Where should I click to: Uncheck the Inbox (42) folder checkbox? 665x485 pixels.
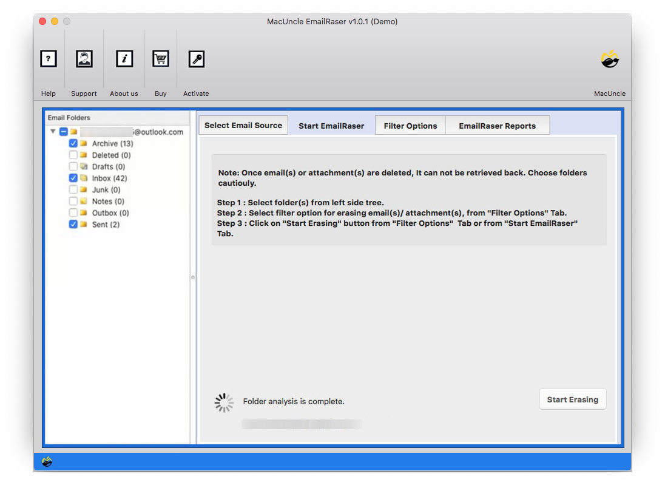[x=73, y=178]
